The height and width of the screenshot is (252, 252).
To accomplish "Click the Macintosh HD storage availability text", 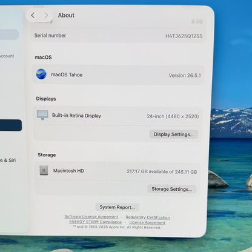I will coord(162,172).
